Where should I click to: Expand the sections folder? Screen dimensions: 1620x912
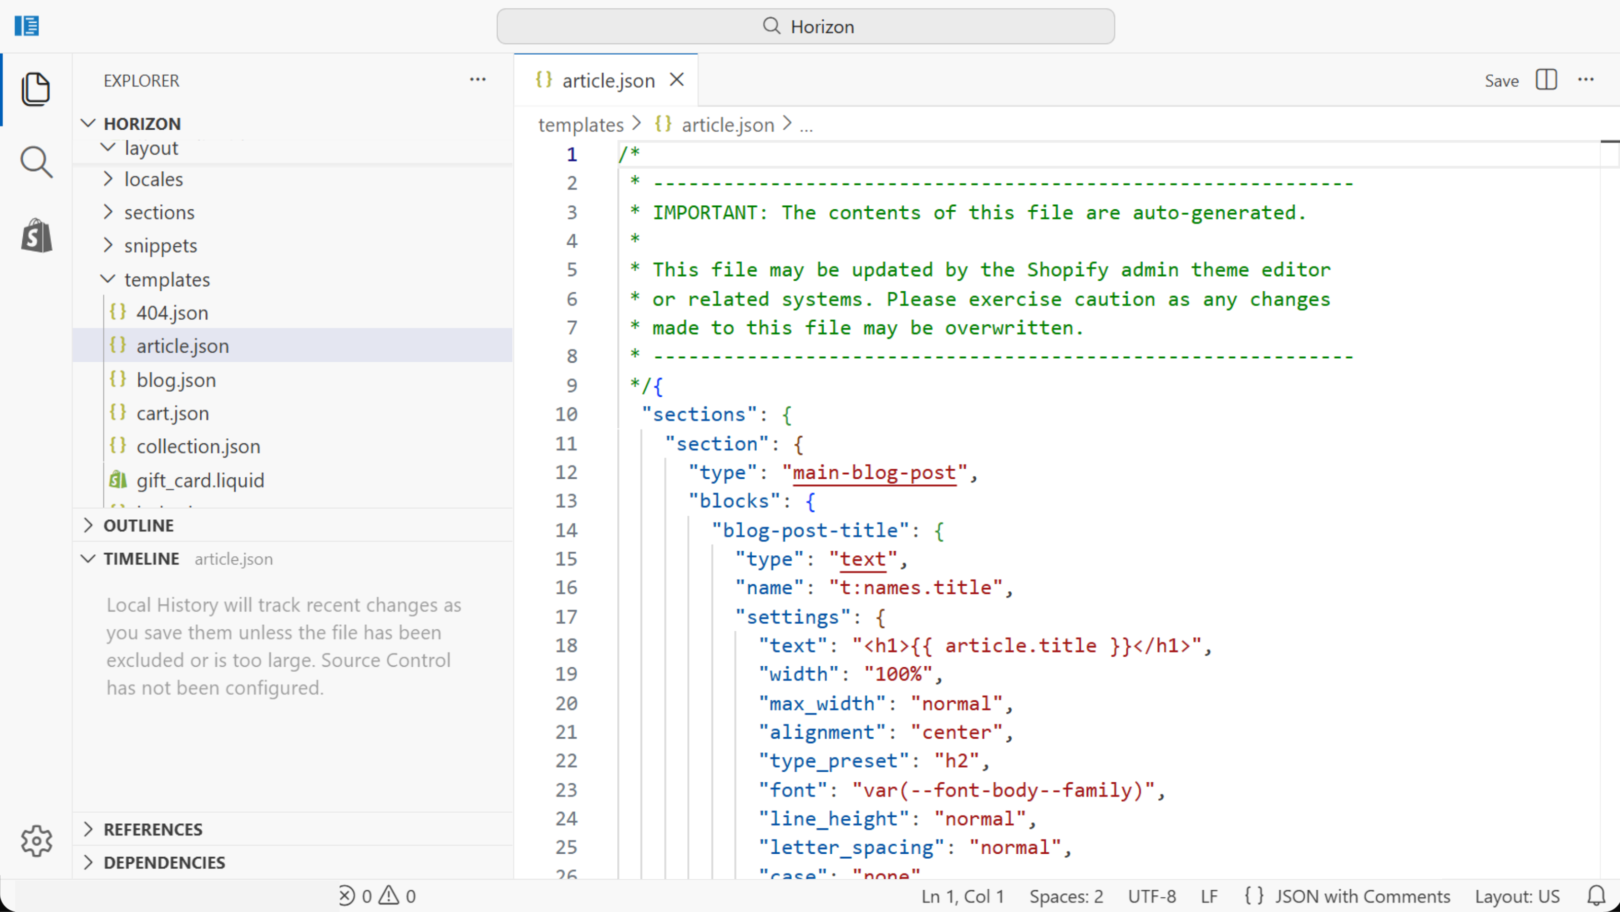click(x=108, y=212)
